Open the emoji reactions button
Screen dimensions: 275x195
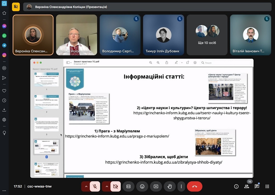142,186
